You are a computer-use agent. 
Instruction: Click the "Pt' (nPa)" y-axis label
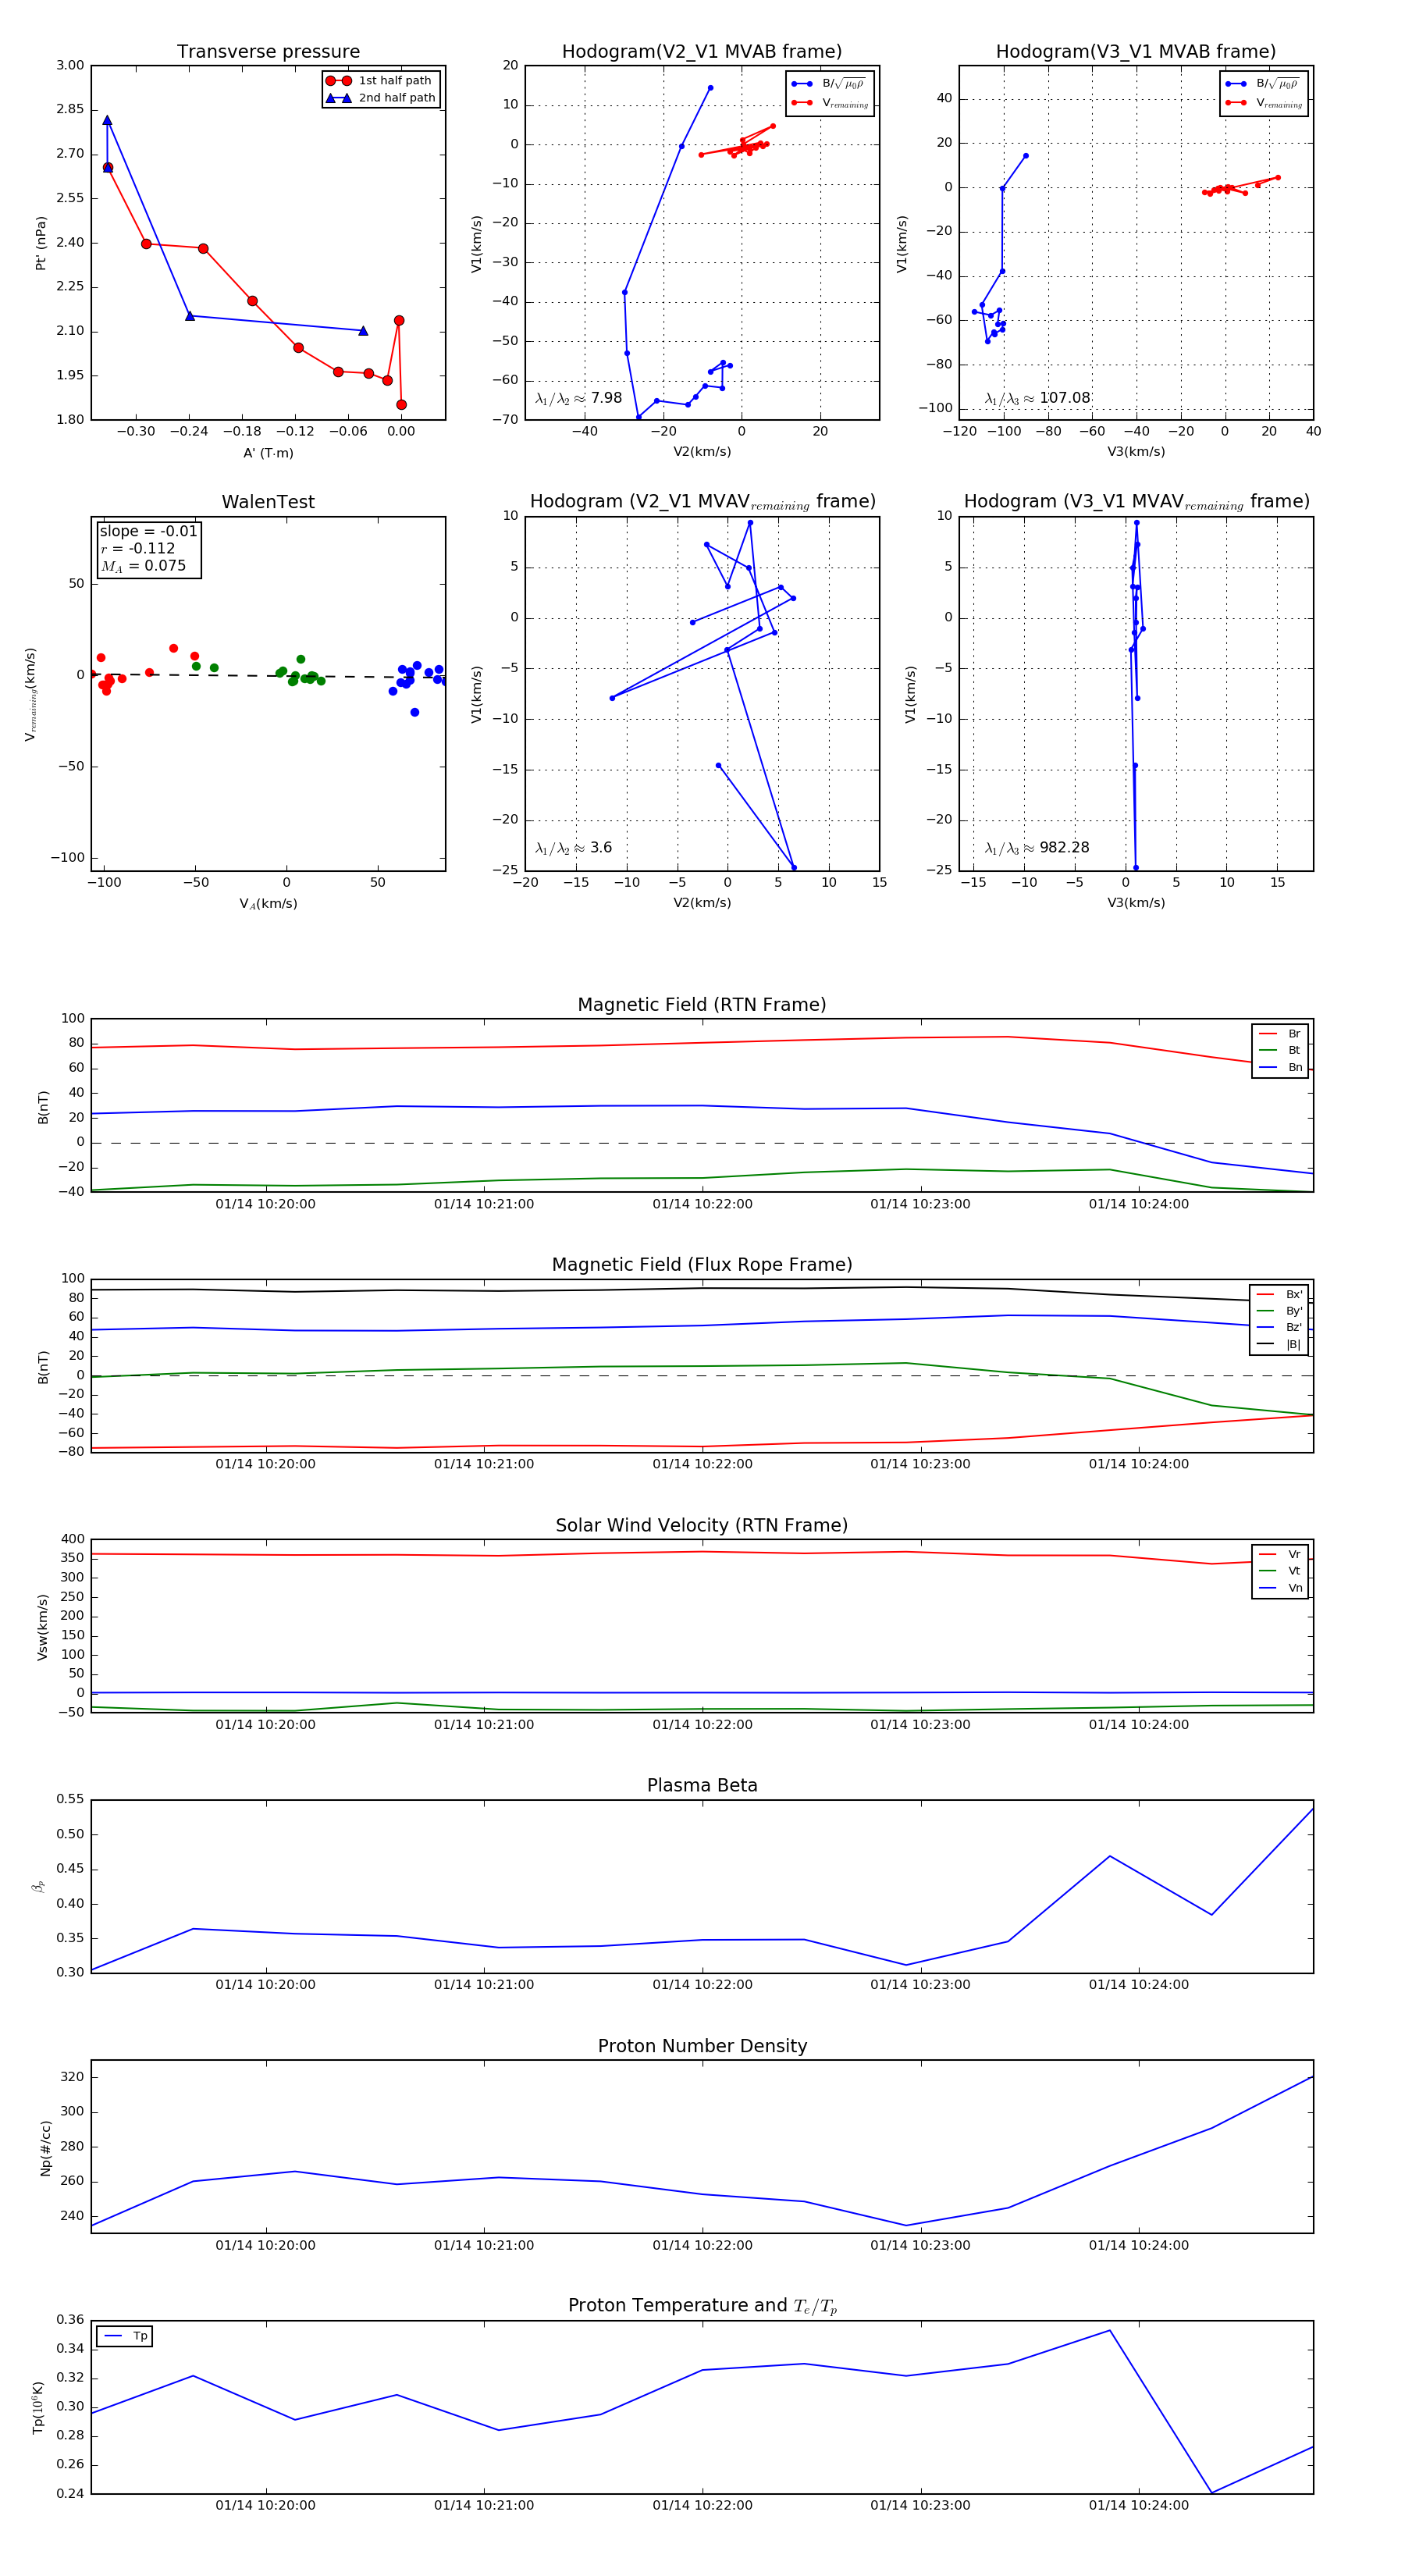[41, 243]
